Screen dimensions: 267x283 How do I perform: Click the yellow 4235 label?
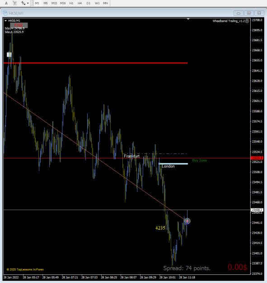(x=160, y=228)
